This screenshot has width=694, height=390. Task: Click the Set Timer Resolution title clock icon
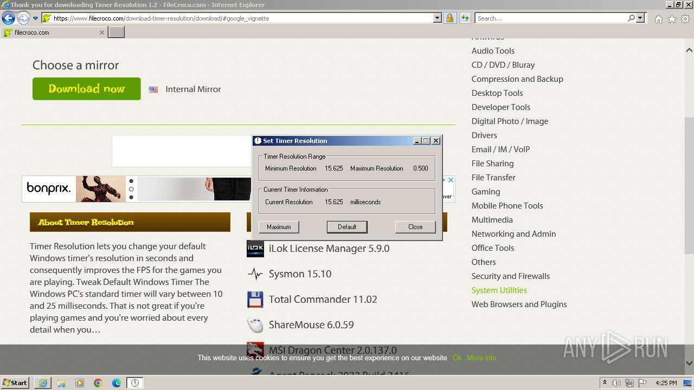258,141
